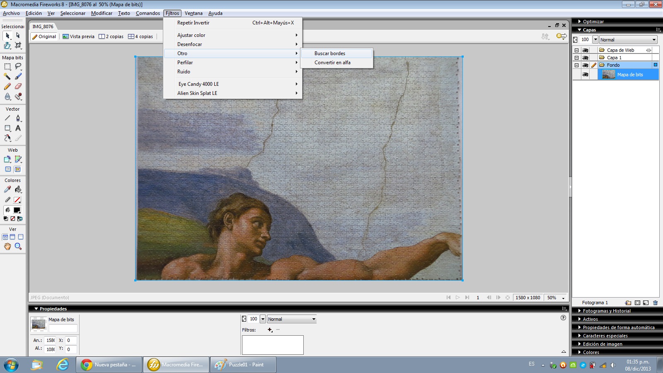Select the Slice tool
The height and width of the screenshot is (373, 663).
(18, 159)
